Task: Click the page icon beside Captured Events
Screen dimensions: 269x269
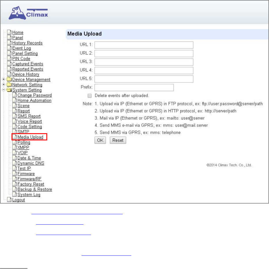Action: click(9, 64)
